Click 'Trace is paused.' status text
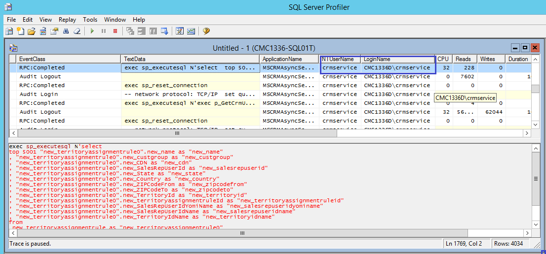546x254 pixels. (30, 244)
